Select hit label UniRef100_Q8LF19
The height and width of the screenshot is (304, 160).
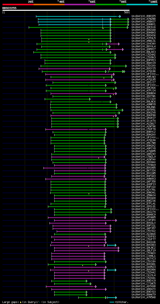pyautogui.click(x=143, y=251)
